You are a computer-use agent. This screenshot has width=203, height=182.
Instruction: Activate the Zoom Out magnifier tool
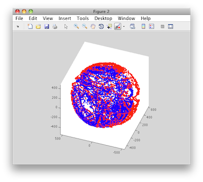[85, 26]
